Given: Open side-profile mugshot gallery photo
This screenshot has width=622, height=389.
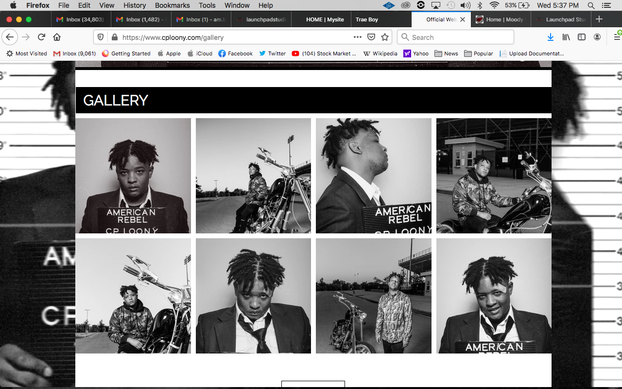Looking at the screenshot, I should [x=374, y=176].
